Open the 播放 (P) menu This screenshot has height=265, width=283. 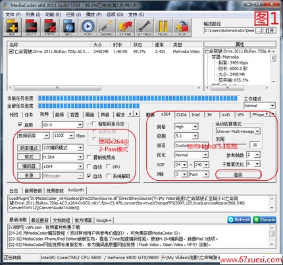93,14
